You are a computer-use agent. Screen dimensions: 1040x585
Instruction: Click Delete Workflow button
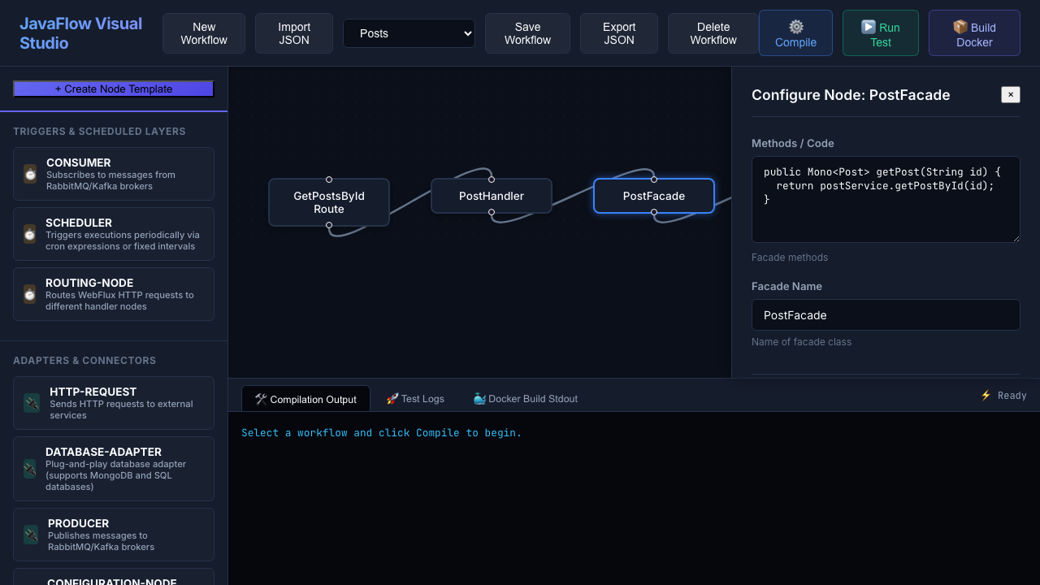[x=713, y=33]
